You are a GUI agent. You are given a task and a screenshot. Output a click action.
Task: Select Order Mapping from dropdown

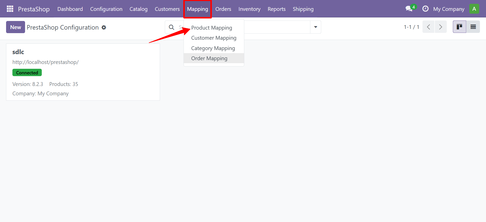(214, 58)
